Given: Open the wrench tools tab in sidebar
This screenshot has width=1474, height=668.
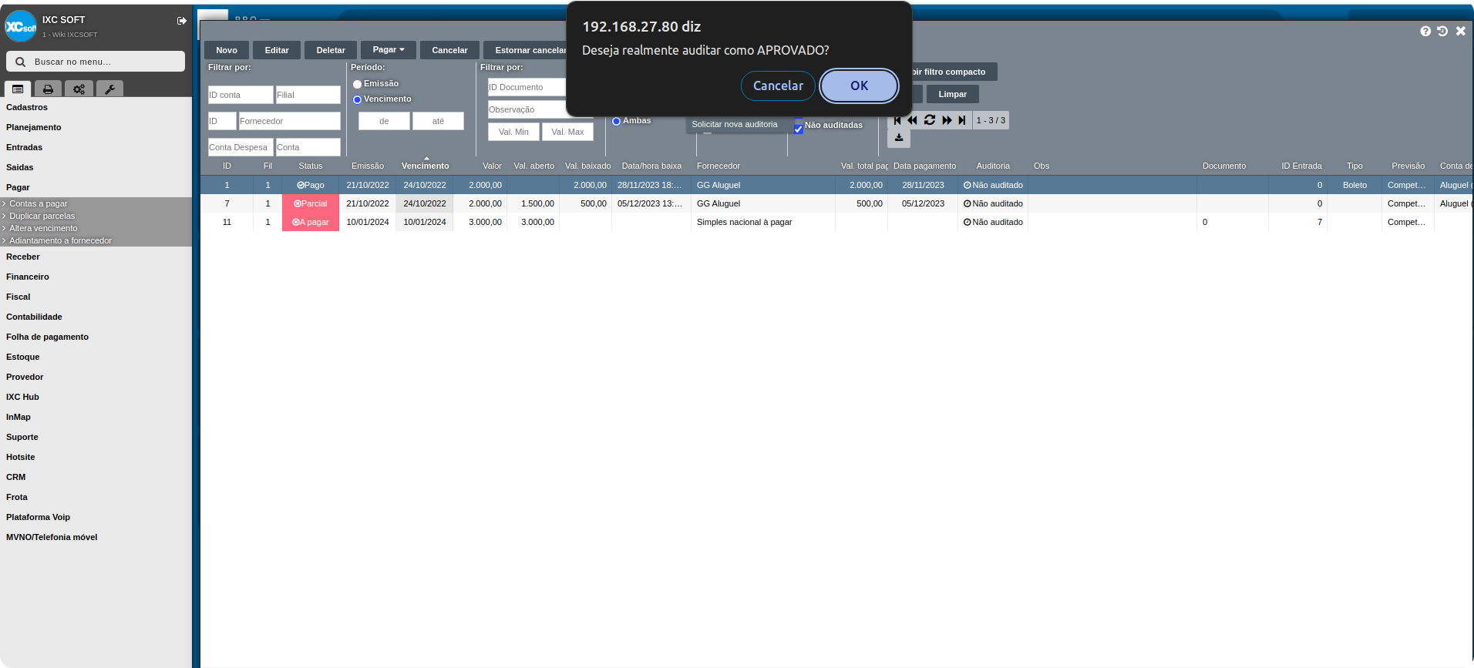Looking at the screenshot, I should click(x=109, y=89).
